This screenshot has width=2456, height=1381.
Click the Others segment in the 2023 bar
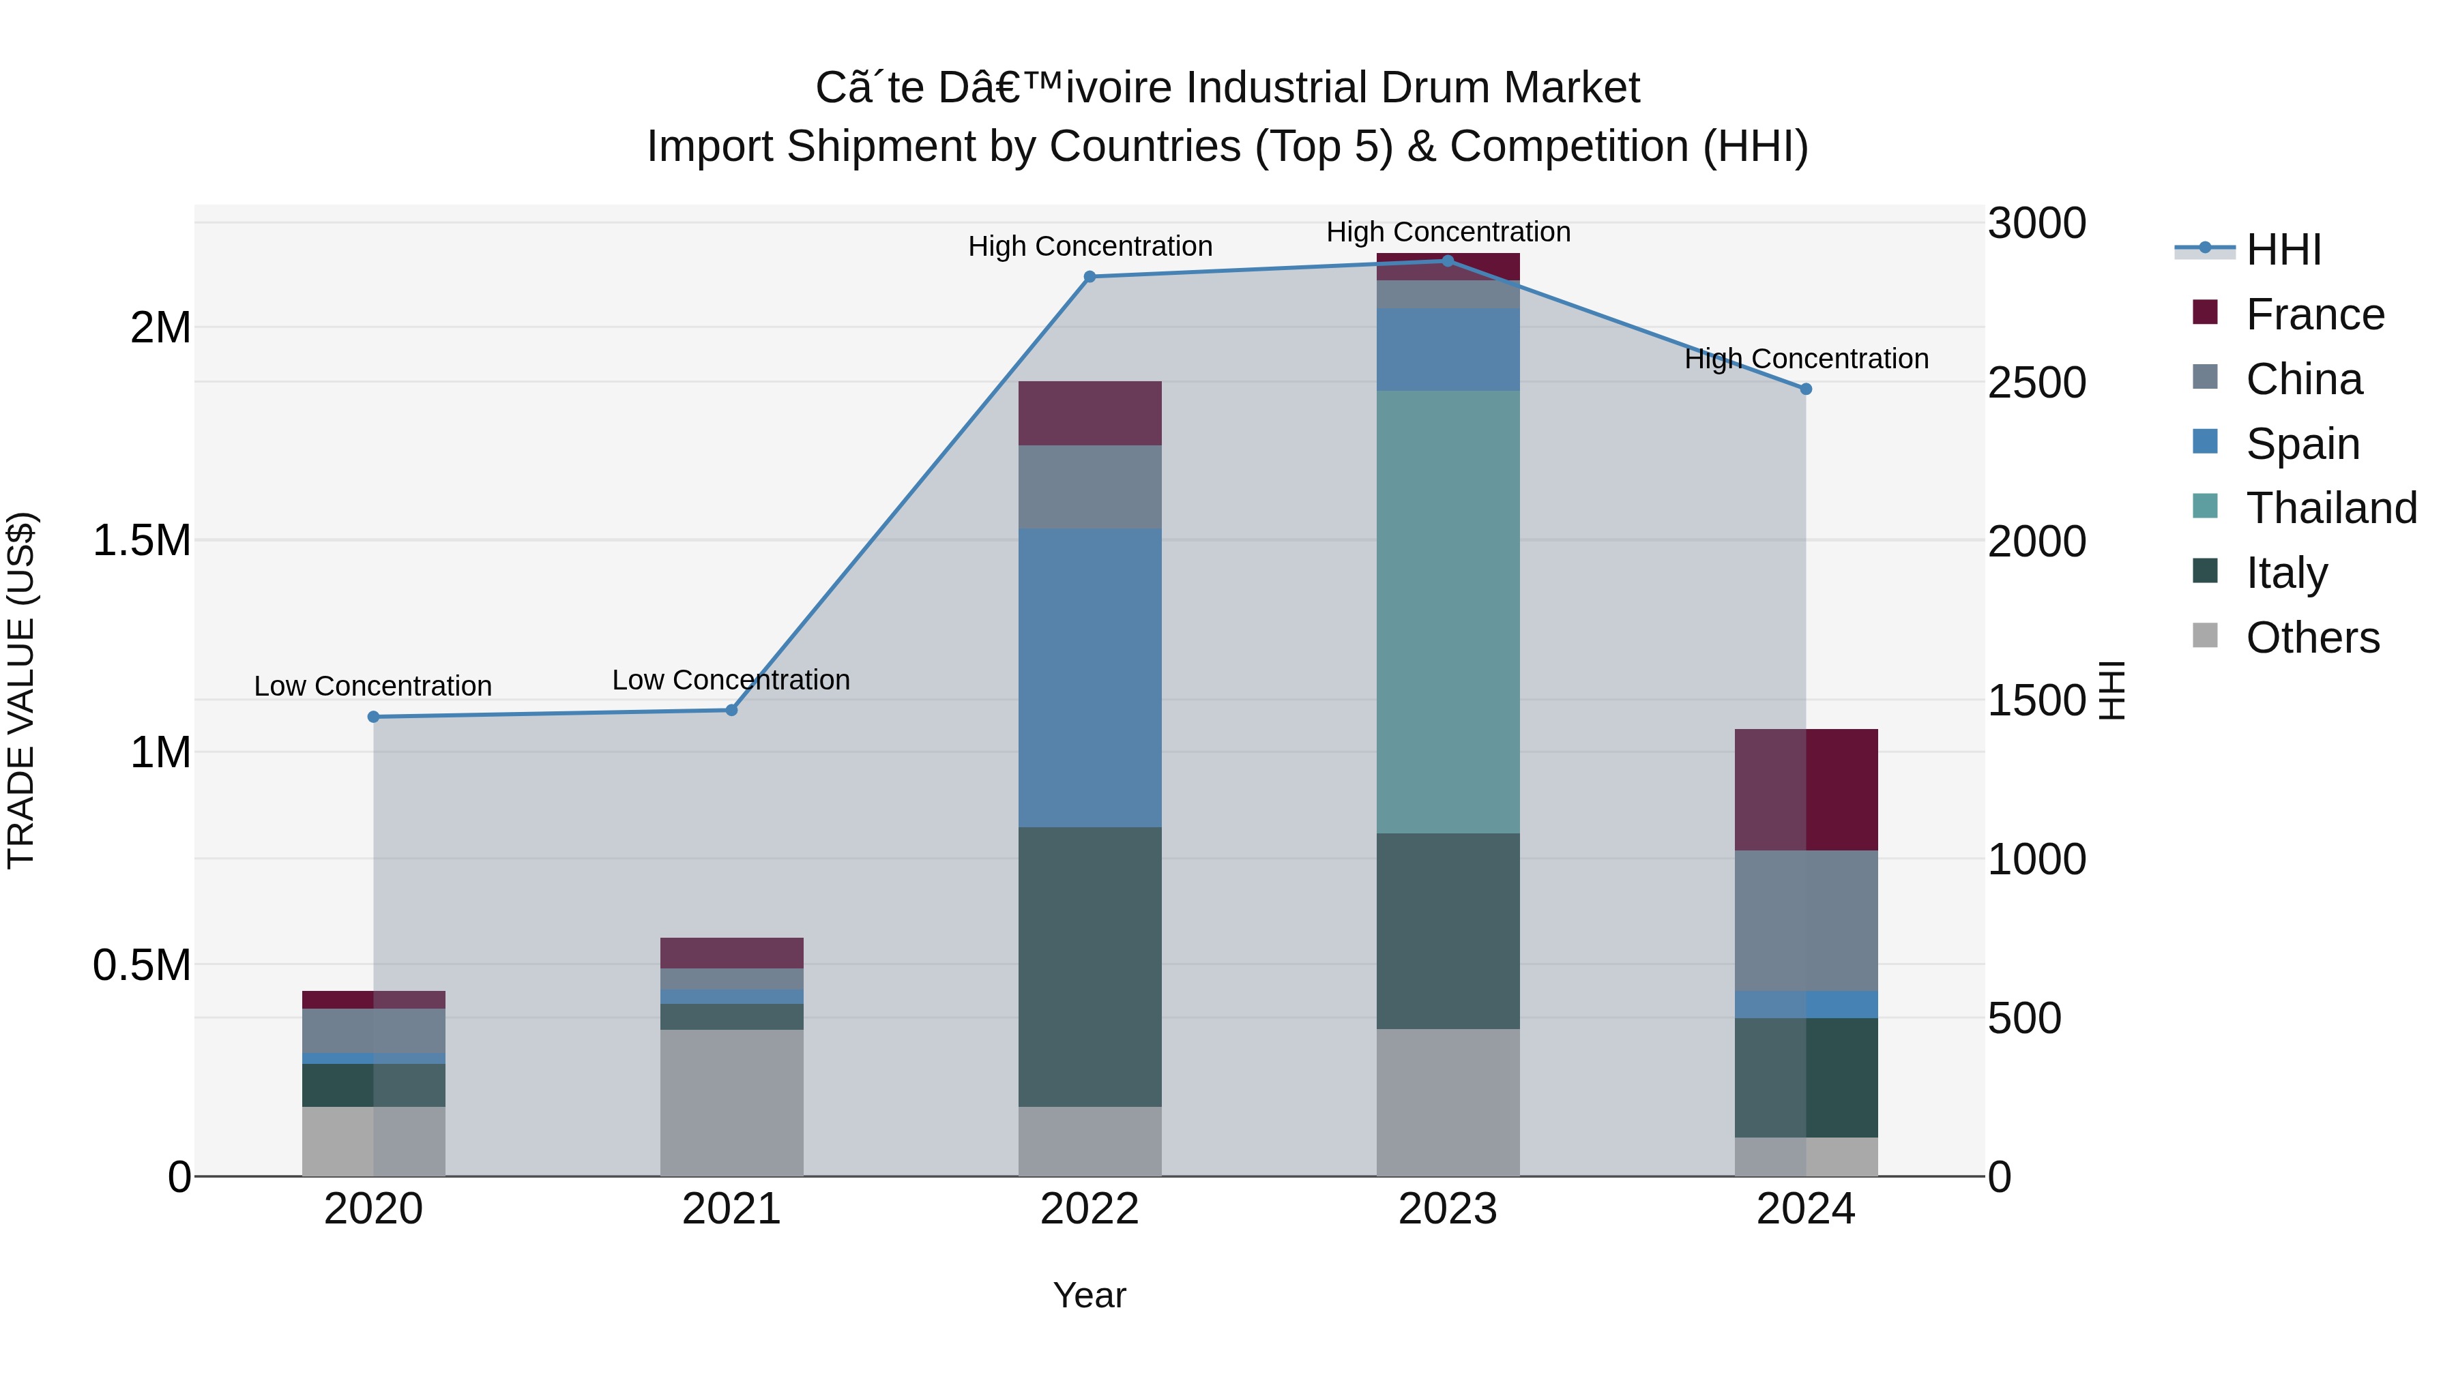tap(1448, 1103)
